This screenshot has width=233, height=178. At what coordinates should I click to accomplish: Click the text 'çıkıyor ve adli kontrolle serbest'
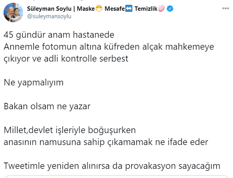[x=66, y=58]
